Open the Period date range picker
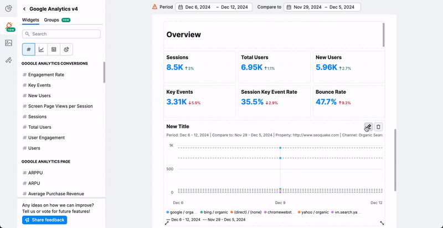The height and width of the screenshot is (228, 443). point(214,7)
